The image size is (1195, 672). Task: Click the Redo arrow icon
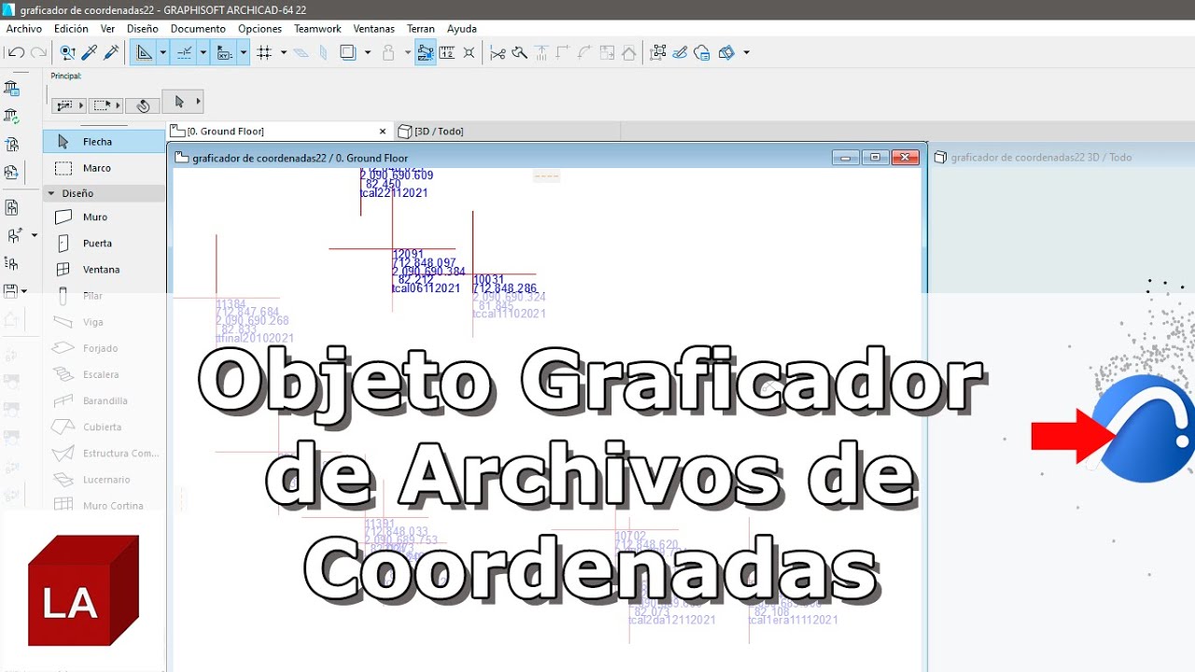tap(38, 53)
